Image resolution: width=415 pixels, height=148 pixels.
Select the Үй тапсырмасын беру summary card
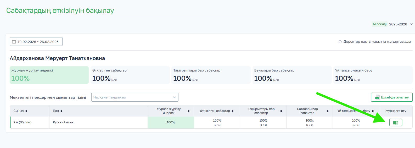click(x=373, y=75)
